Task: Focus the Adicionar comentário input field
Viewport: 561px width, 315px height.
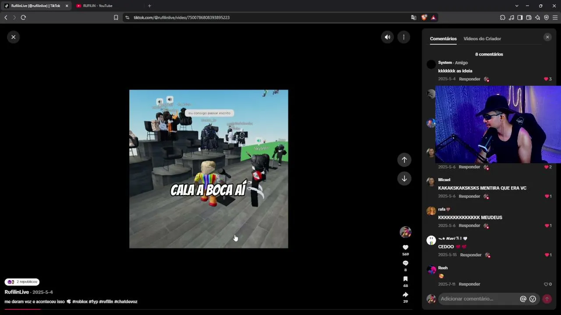Action: point(479,299)
